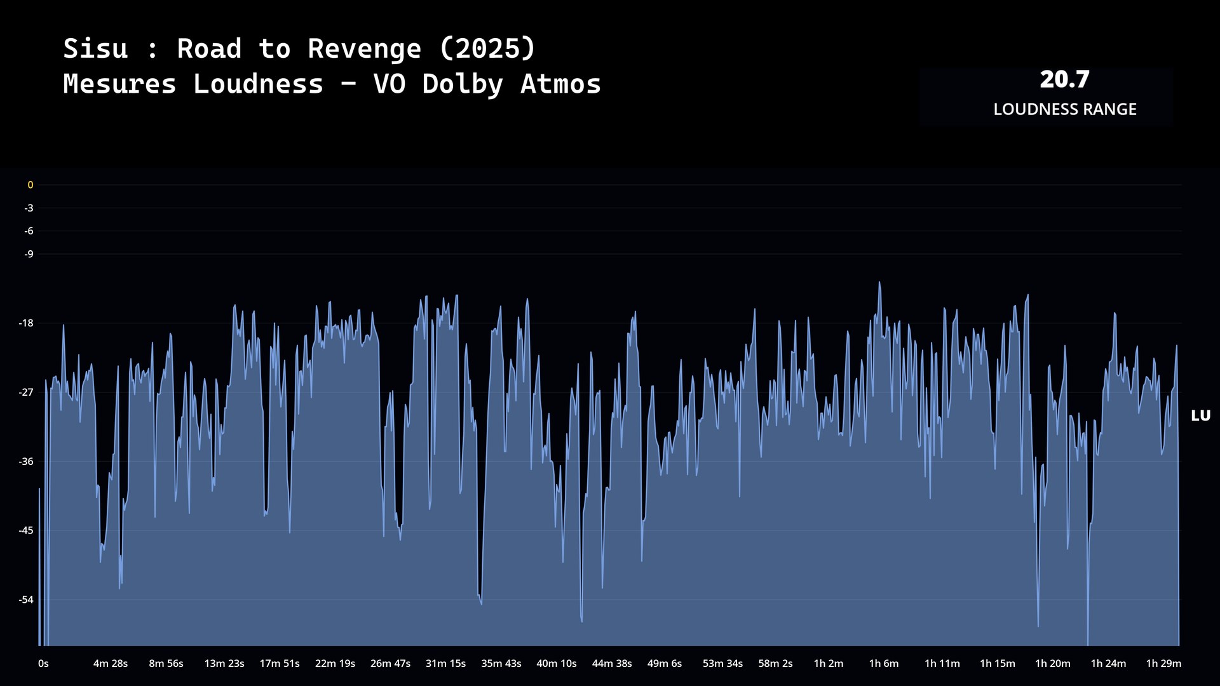Click the 22m 19s time axis label
Screen dimensions: 1220x686
tap(335, 663)
